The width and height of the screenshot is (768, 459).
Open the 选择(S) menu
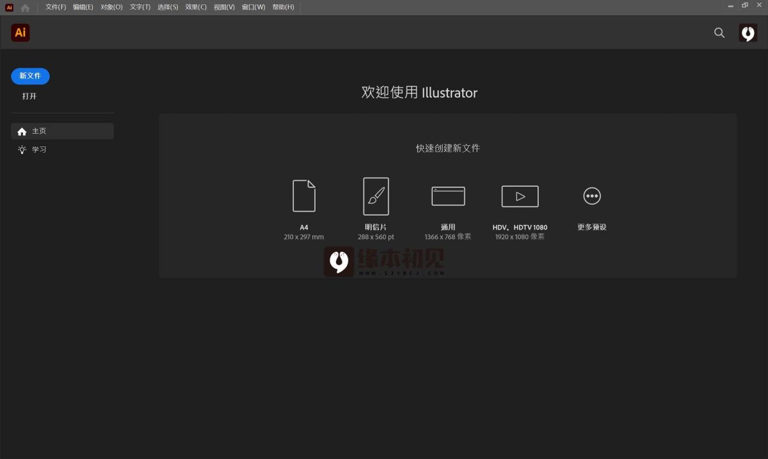point(168,7)
